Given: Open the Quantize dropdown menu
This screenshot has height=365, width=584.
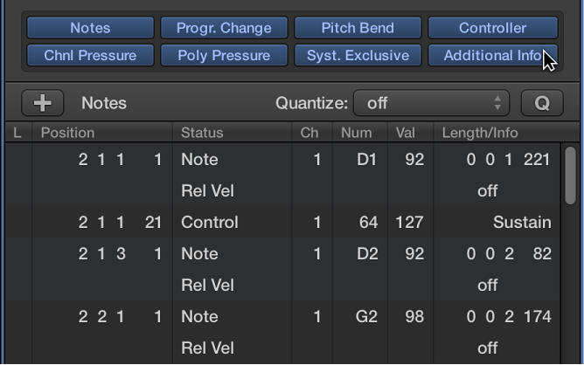Looking at the screenshot, I should [x=430, y=103].
